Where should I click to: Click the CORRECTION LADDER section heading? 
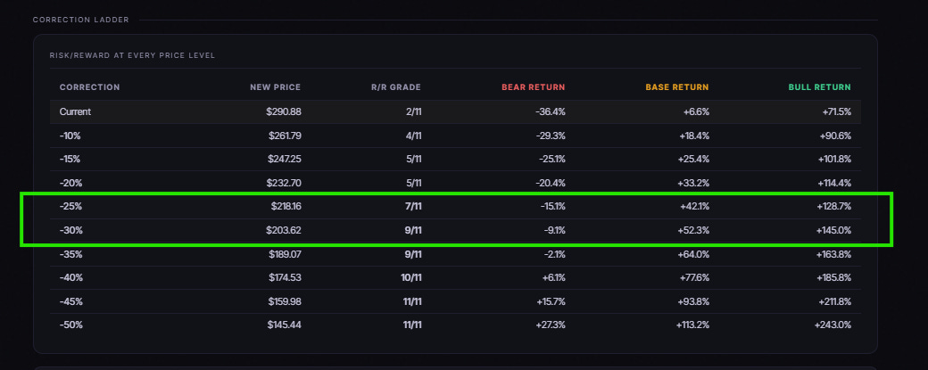pos(81,21)
